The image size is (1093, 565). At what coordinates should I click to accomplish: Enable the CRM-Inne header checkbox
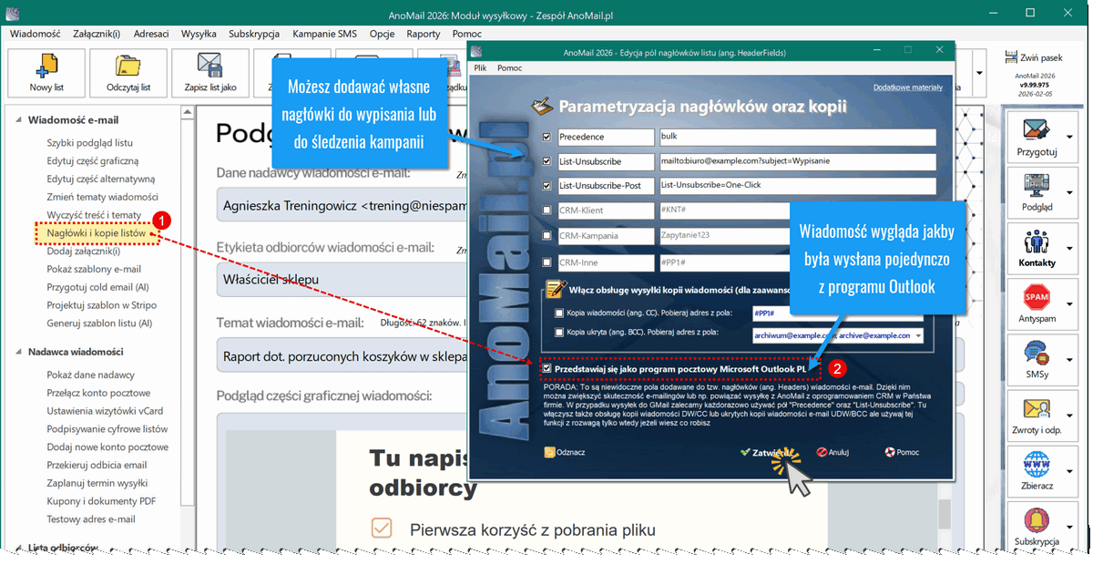click(x=546, y=262)
